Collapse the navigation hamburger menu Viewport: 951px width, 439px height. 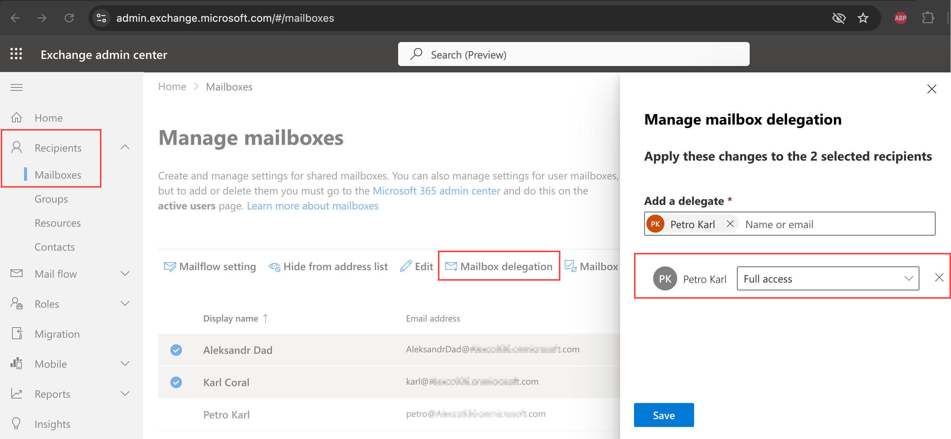click(x=16, y=87)
